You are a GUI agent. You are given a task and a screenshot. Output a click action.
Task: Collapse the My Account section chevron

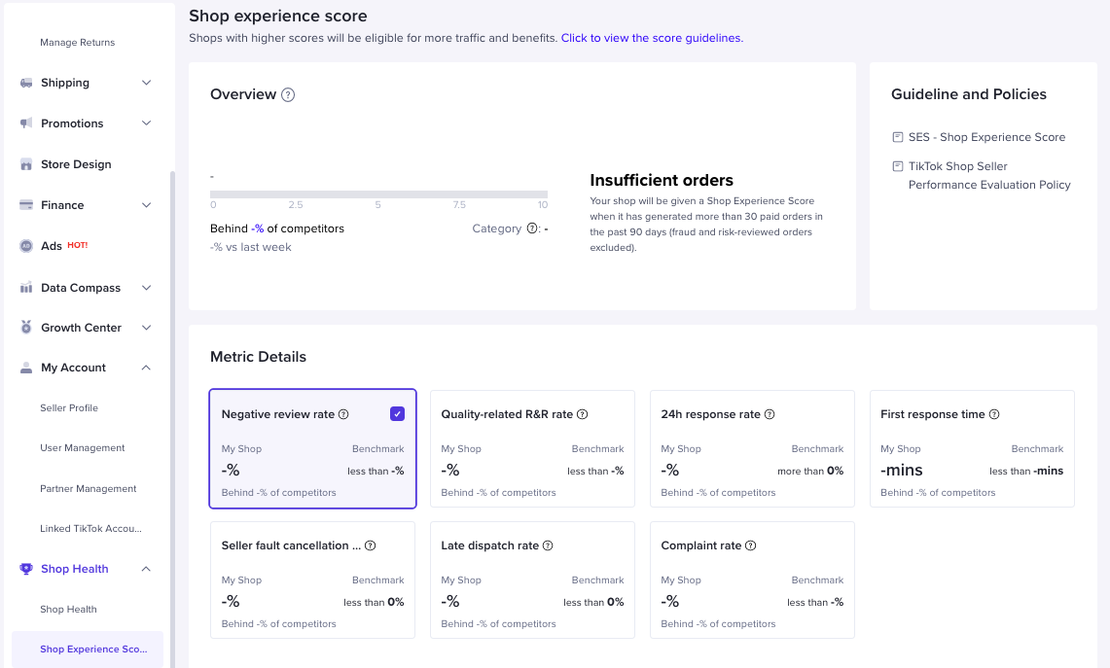point(147,368)
